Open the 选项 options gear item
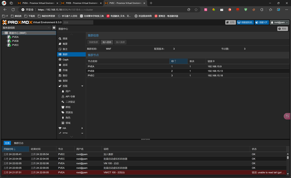The width and height of the screenshot is (291, 178). [71, 65]
